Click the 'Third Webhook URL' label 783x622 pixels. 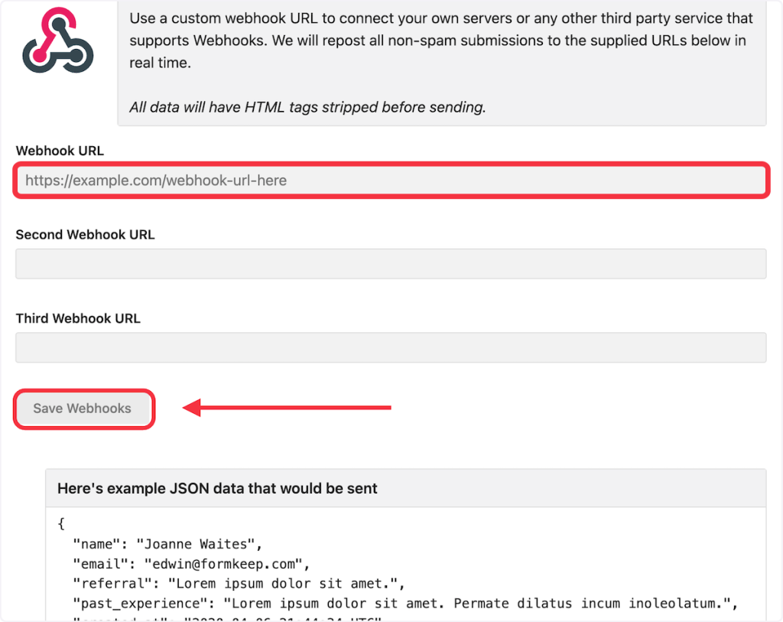tap(78, 318)
